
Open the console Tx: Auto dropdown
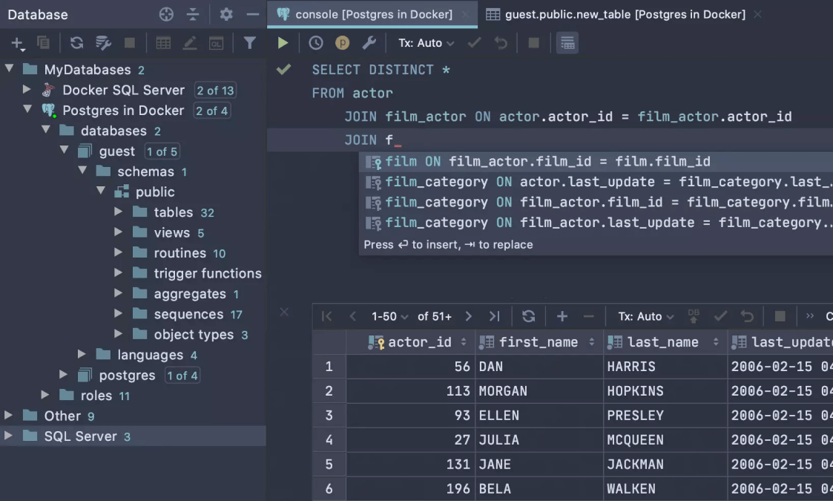tap(426, 43)
